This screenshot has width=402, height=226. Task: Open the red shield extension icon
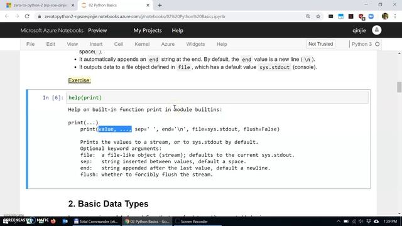coord(361,17)
